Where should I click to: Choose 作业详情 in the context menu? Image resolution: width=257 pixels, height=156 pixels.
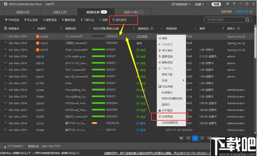coord(171,86)
